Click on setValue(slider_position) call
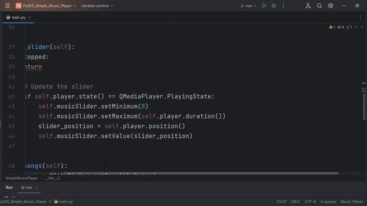 (x=147, y=136)
